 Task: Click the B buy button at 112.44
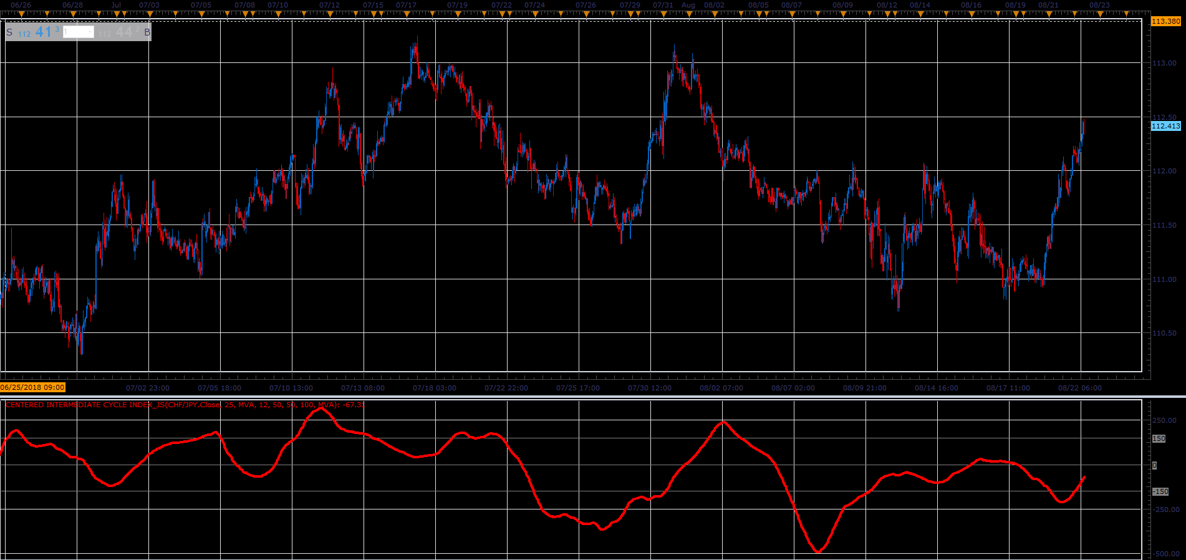[124, 32]
